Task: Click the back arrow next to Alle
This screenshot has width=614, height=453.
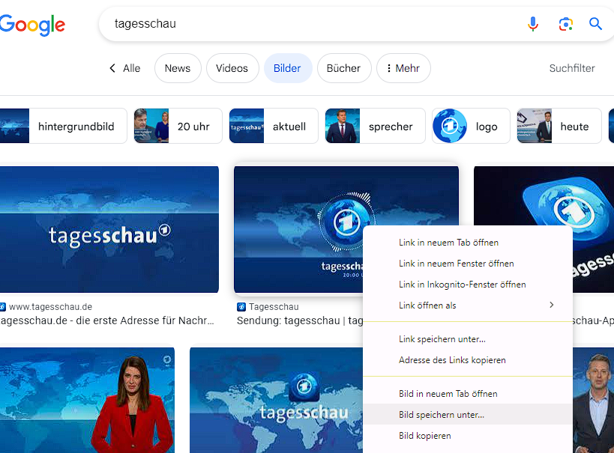Action: click(x=112, y=68)
